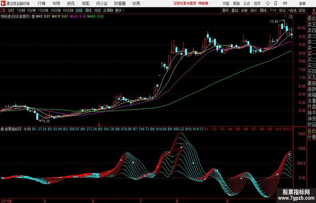Click the 游客 guest account label

(x=302, y=4)
